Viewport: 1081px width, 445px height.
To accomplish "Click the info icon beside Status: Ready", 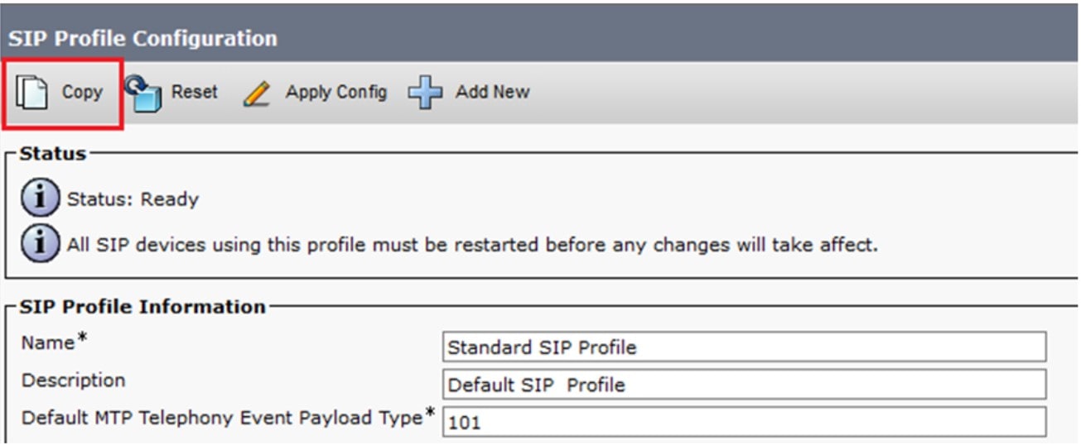I will point(40,199).
